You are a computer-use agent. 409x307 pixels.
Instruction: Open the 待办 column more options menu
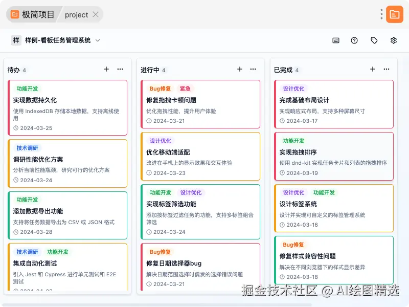pyautogui.click(x=120, y=69)
